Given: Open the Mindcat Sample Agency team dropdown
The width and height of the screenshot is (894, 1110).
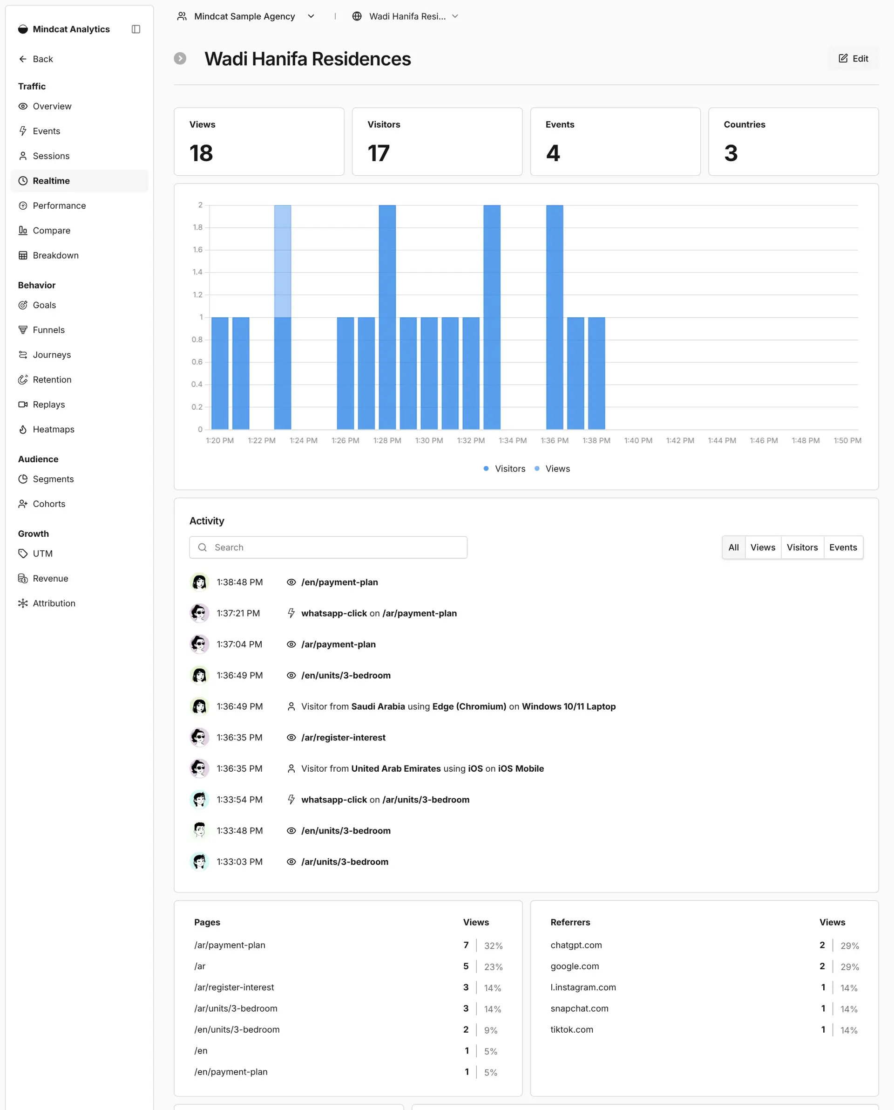Looking at the screenshot, I should [246, 16].
